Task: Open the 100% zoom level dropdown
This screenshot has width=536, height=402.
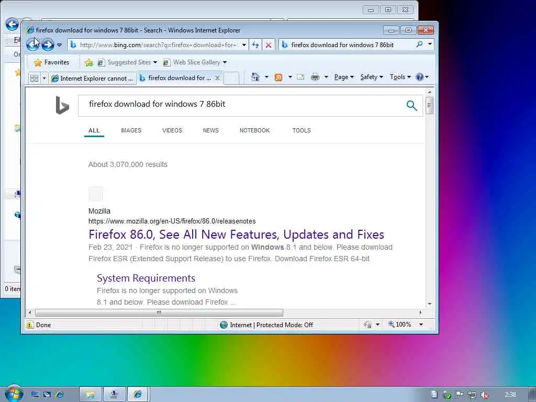Action: pos(421,325)
